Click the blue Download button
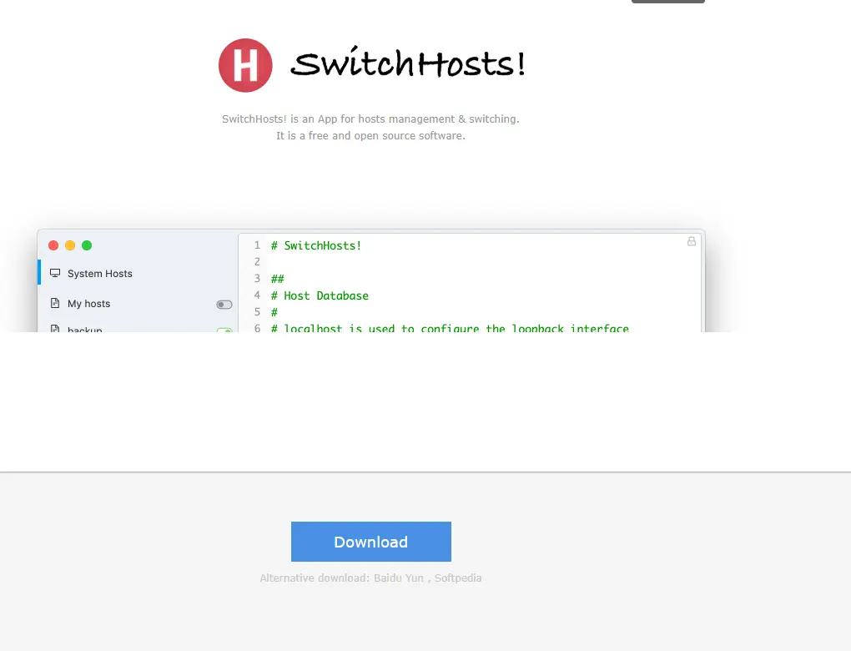 tap(371, 542)
